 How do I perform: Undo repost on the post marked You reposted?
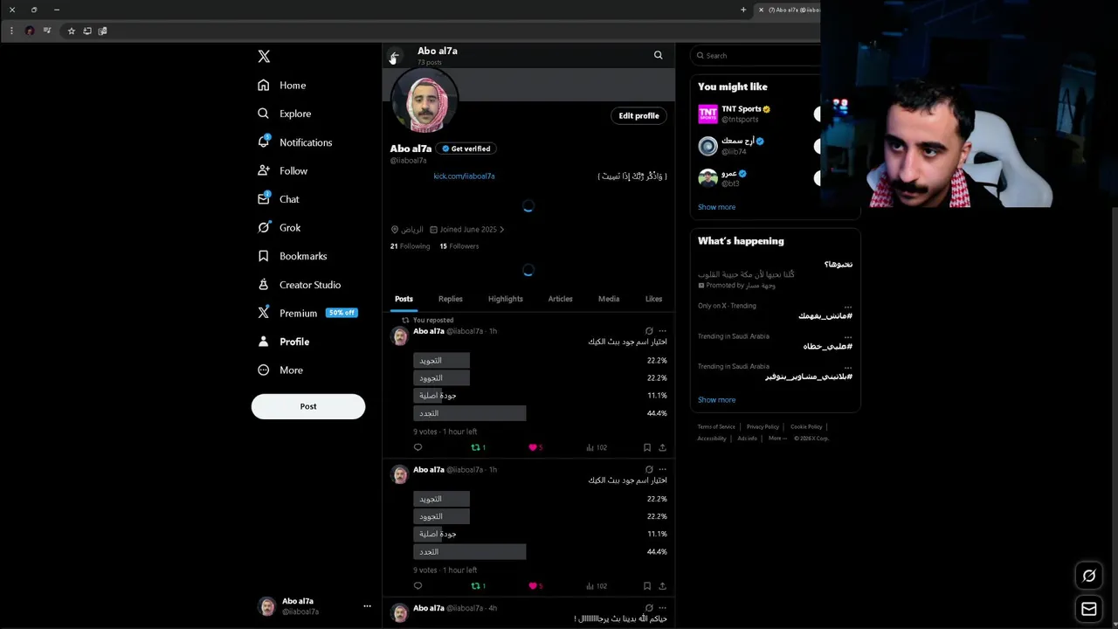click(478, 447)
